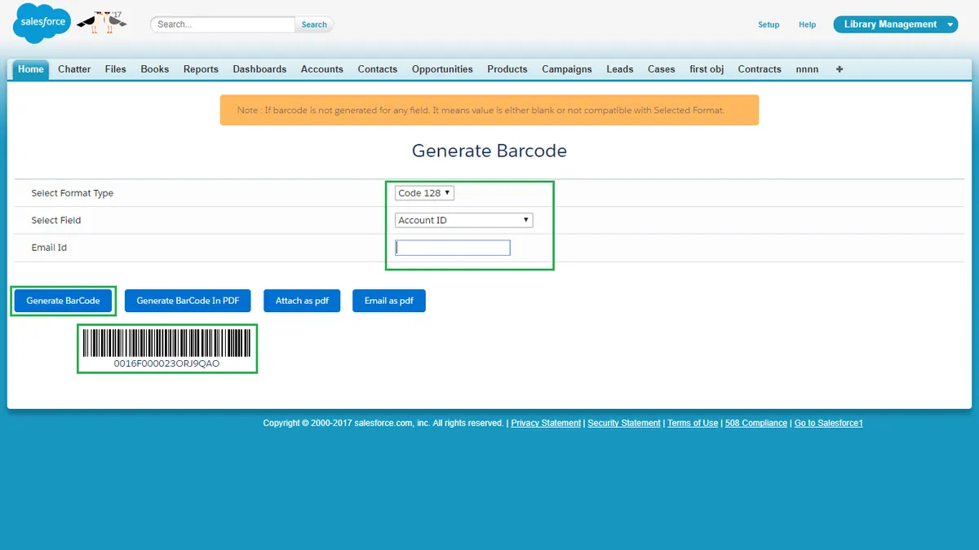Open the Terms of Use link

(x=693, y=424)
